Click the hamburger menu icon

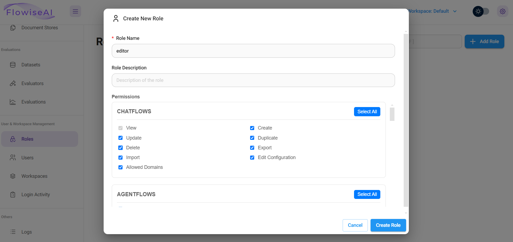[75, 11]
